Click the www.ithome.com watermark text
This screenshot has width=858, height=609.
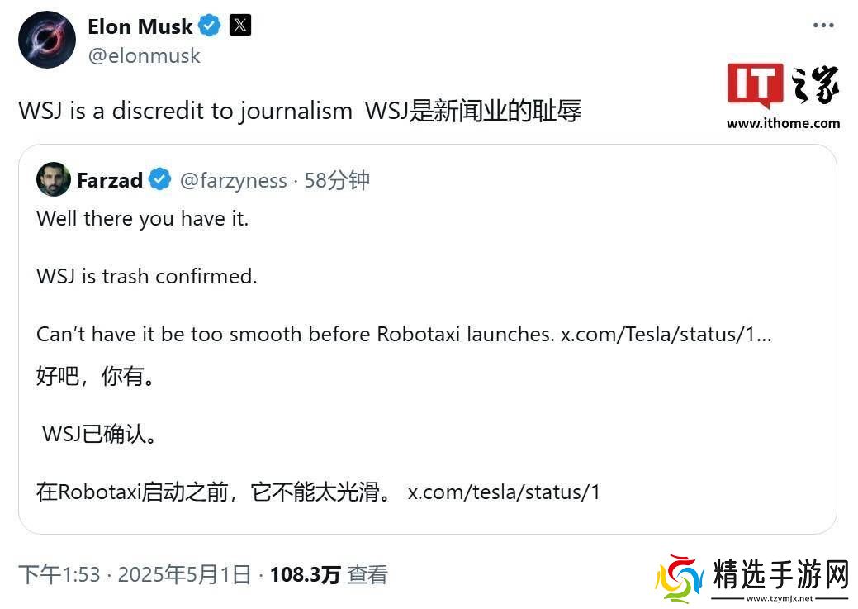(783, 124)
